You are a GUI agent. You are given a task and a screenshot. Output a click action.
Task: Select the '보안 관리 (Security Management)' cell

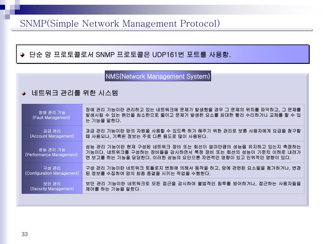[x=52, y=186]
